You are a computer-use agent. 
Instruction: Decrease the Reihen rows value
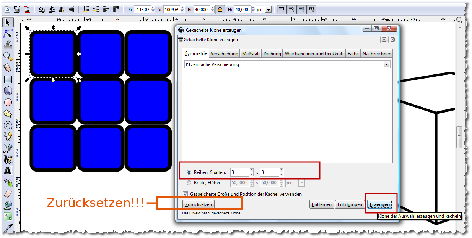coord(251,174)
